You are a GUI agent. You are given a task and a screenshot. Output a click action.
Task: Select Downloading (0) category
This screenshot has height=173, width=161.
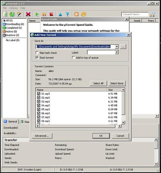(x=14, y=24)
